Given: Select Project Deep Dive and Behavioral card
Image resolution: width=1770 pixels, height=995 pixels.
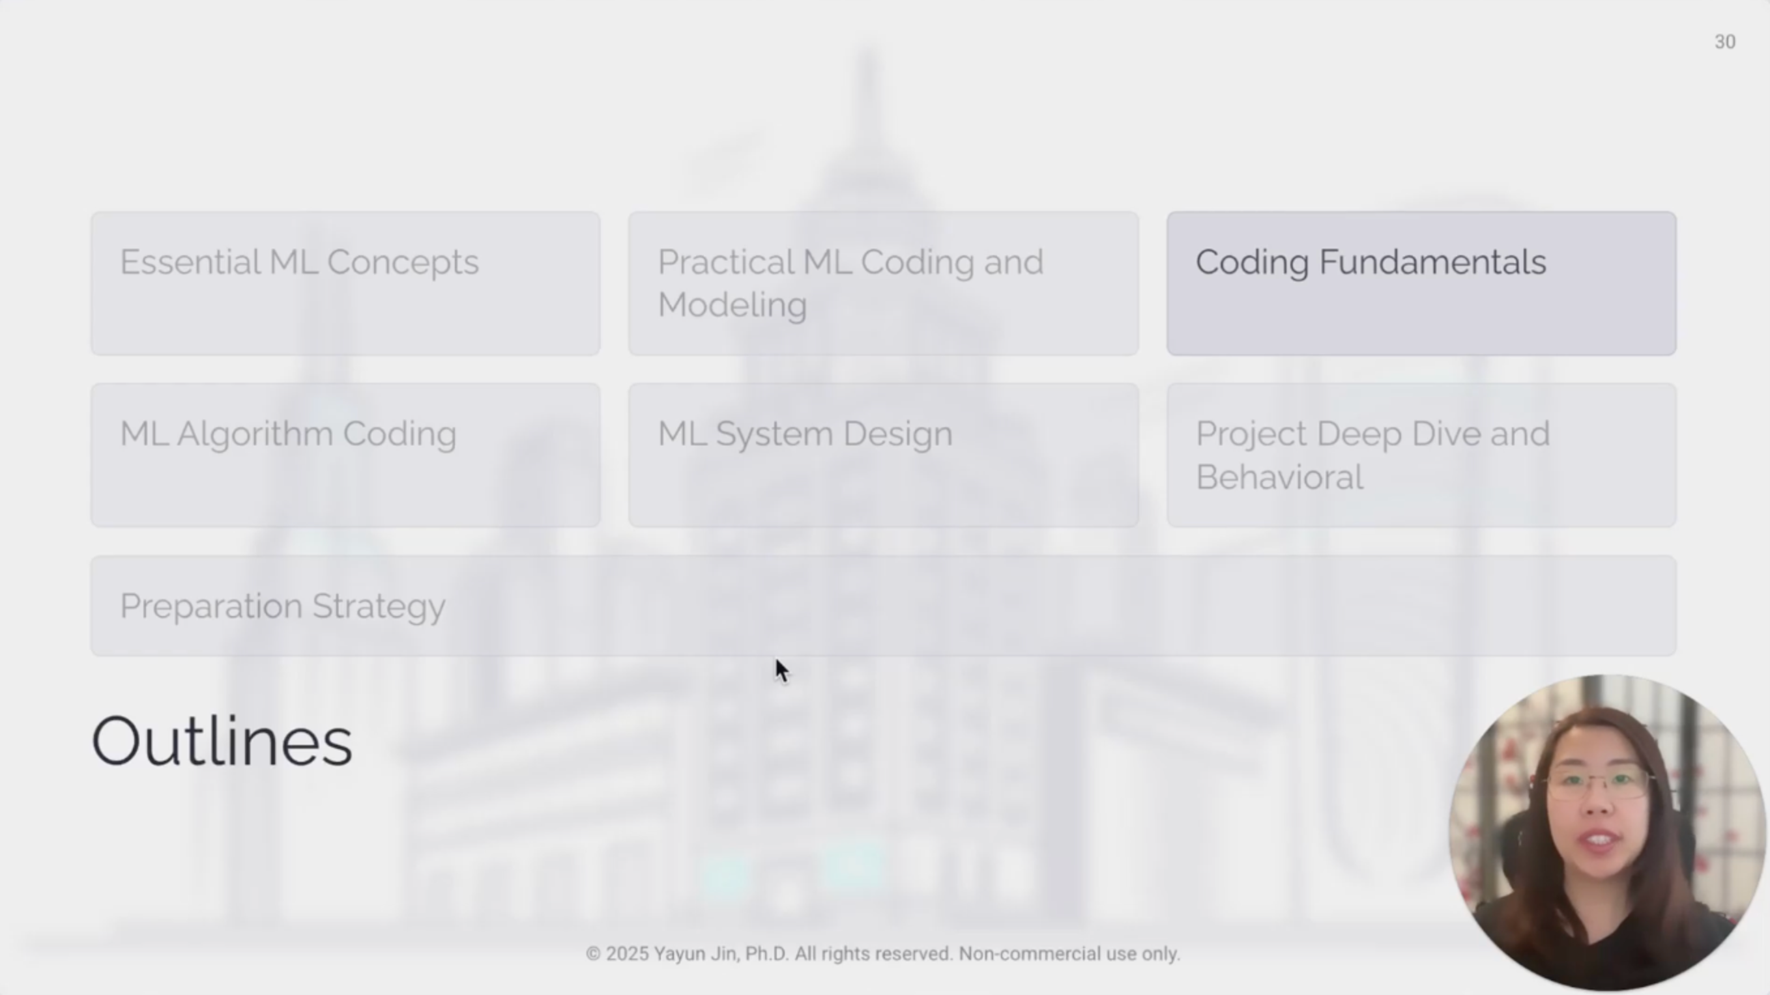Looking at the screenshot, I should pyautogui.click(x=1421, y=455).
